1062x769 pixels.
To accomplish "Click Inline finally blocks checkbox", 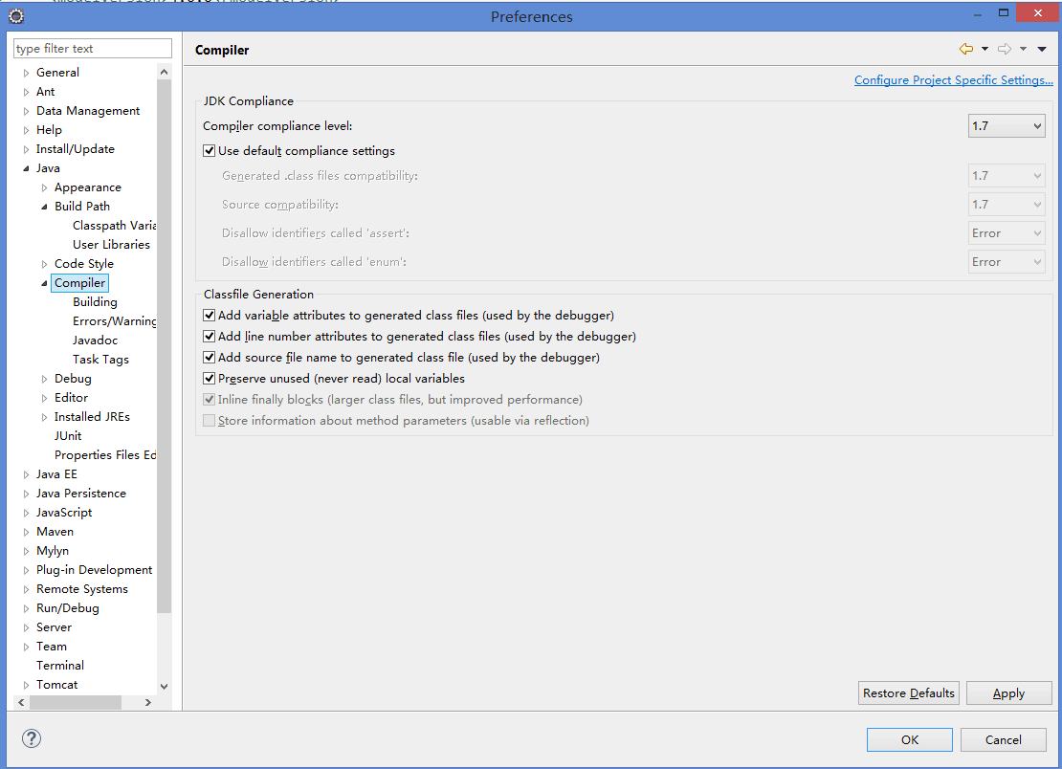I will click(x=210, y=400).
